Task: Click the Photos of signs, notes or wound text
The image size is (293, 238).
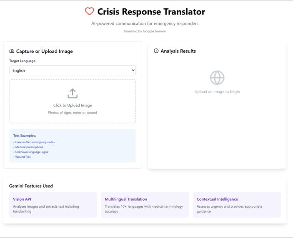Action: pyautogui.click(x=73, y=113)
